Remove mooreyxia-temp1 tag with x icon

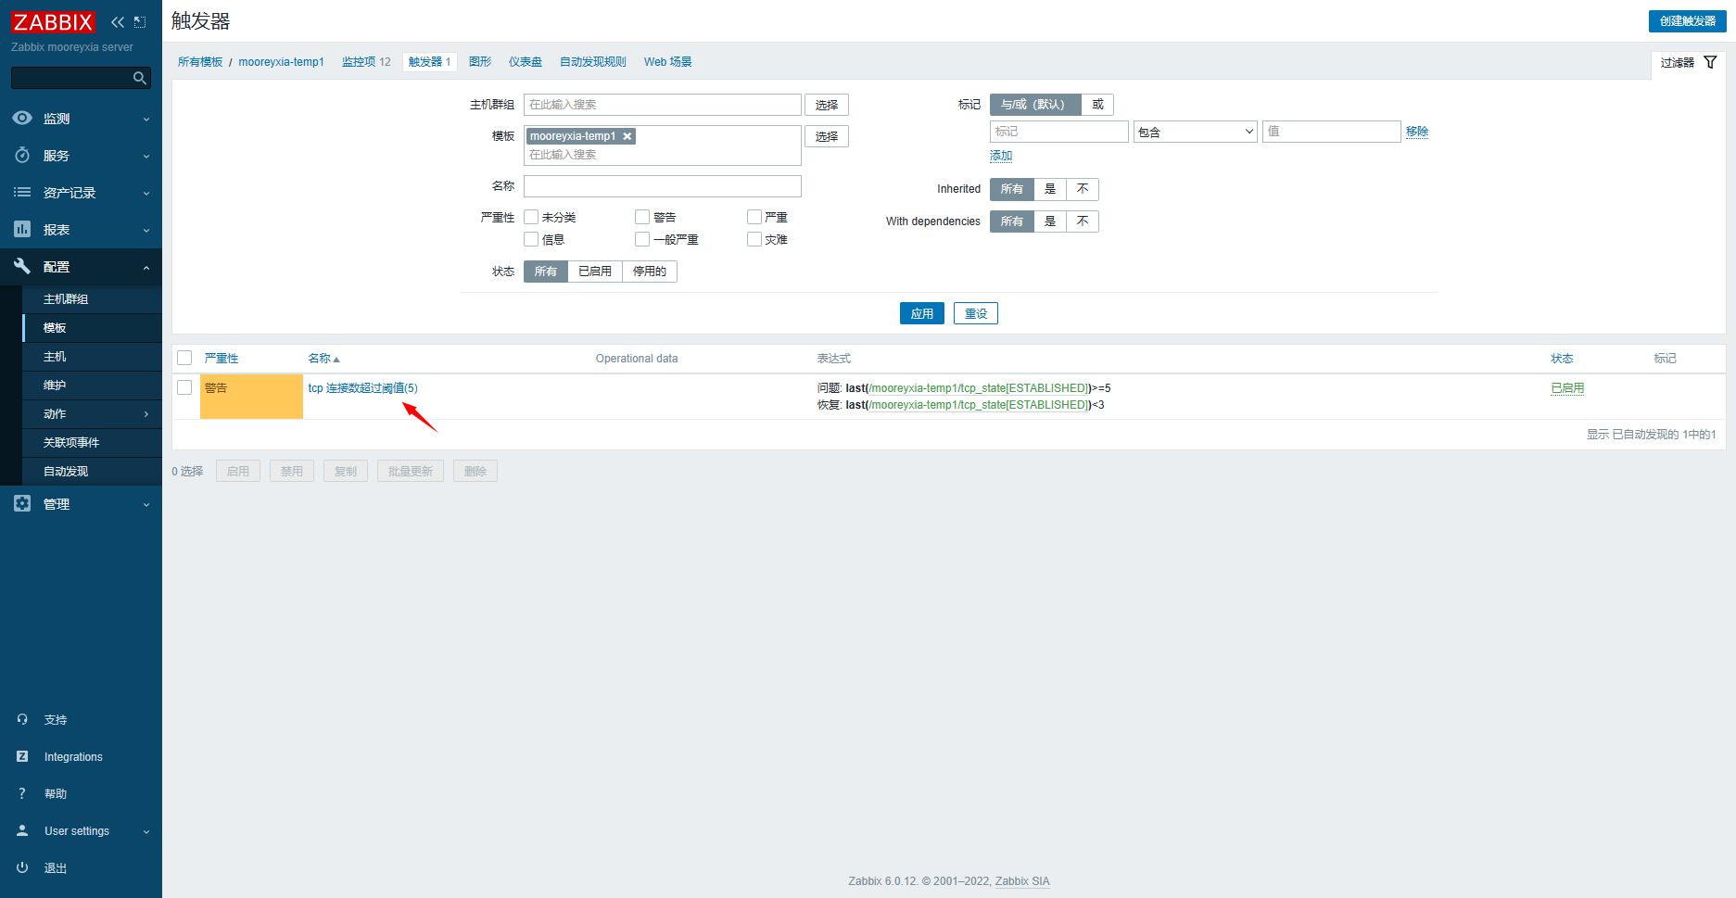tap(627, 136)
